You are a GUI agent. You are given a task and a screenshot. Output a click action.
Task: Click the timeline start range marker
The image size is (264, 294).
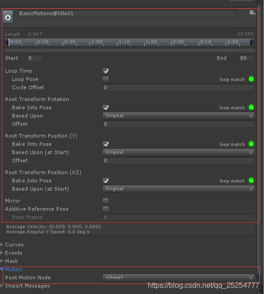[7, 43]
